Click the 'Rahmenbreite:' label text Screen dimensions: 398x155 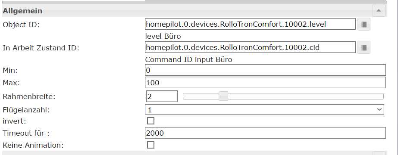click(x=29, y=96)
